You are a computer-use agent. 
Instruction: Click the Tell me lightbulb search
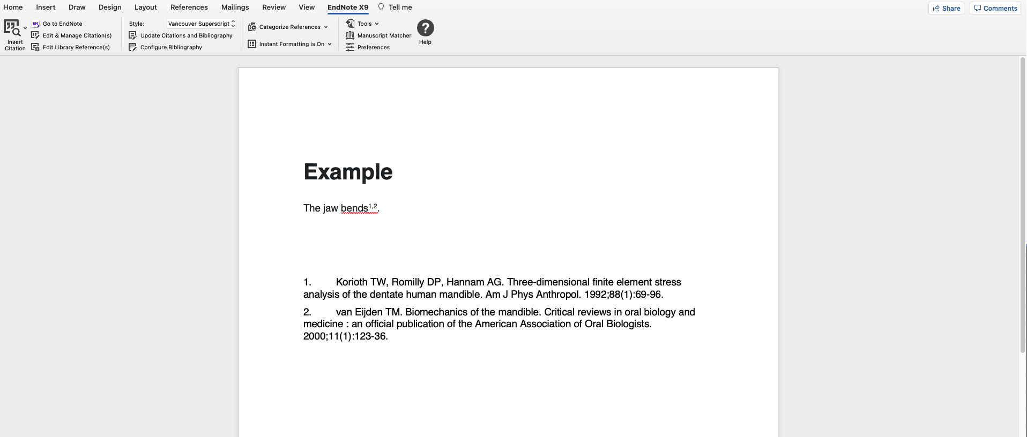[395, 7]
